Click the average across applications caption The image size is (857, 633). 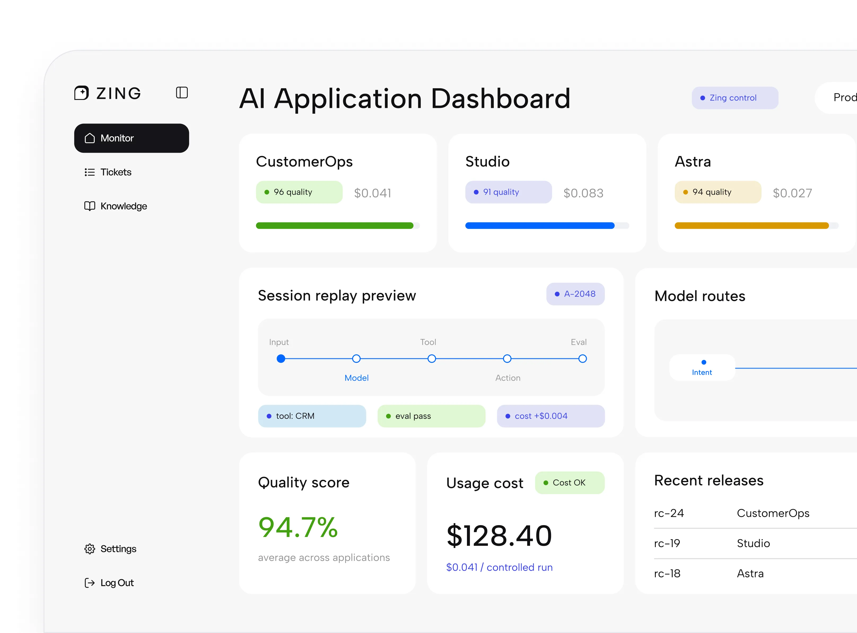click(x=324, y=558)
